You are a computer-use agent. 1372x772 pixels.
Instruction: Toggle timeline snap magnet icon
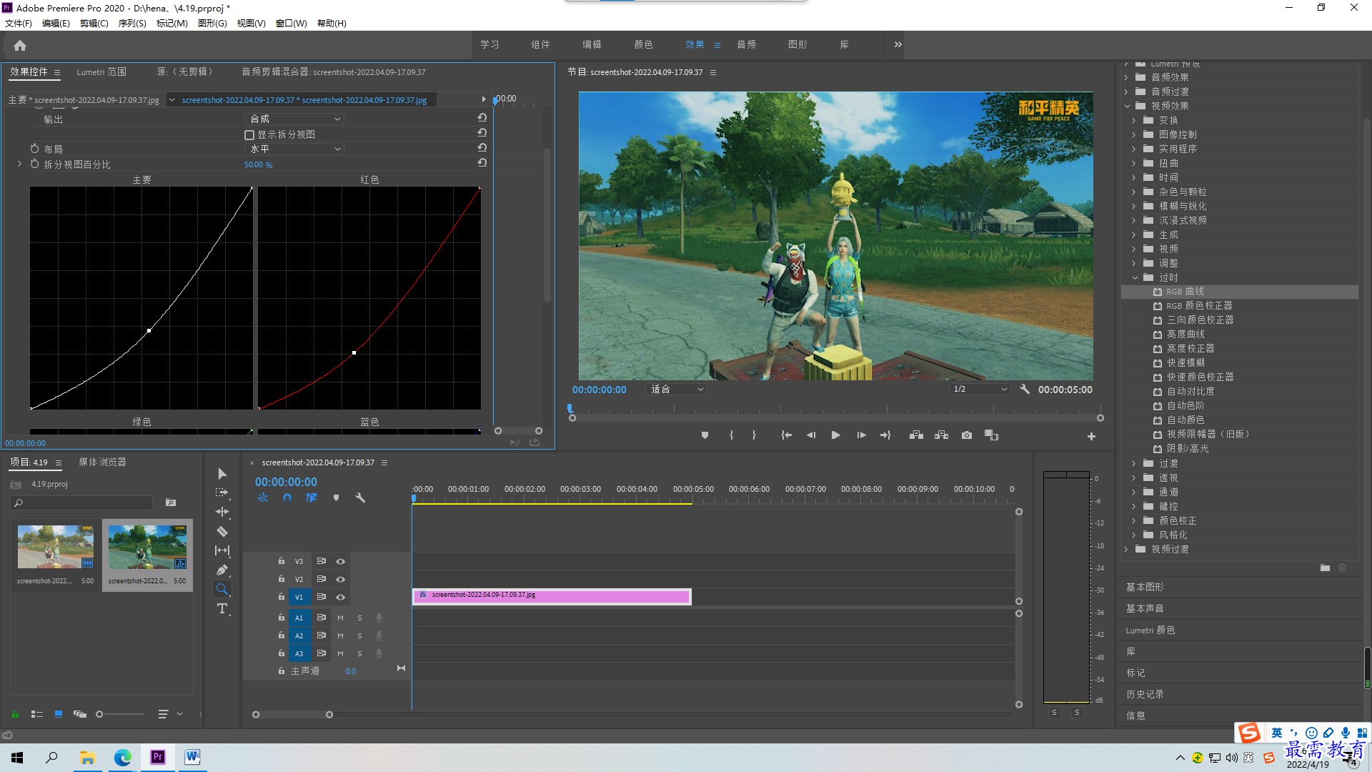click(x=287, y=498)
